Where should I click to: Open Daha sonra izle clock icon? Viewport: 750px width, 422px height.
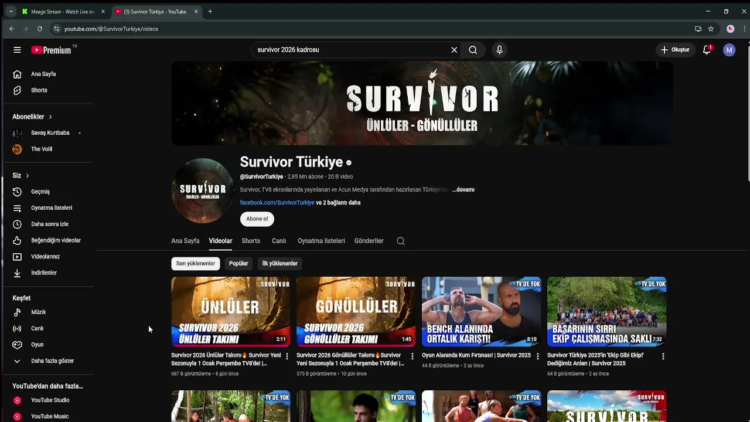click(x=17, y=224)
